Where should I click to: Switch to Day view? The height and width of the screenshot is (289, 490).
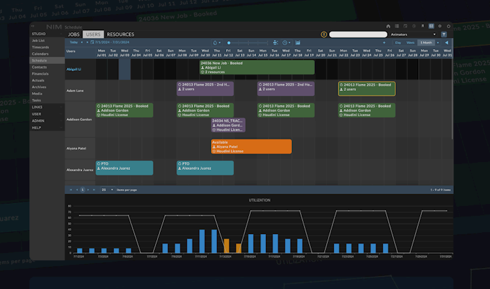398,42
